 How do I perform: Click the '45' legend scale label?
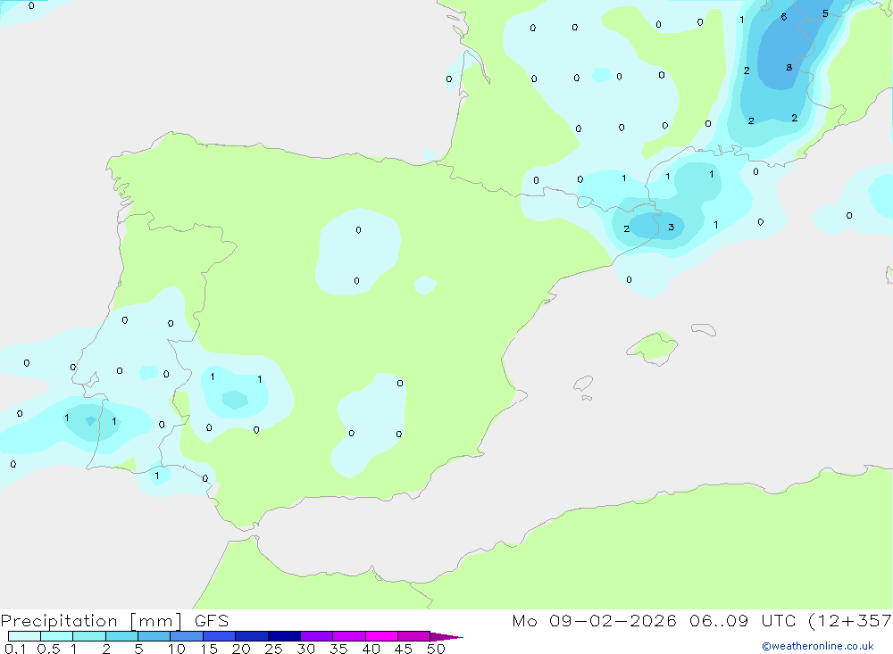pos(404,649)
